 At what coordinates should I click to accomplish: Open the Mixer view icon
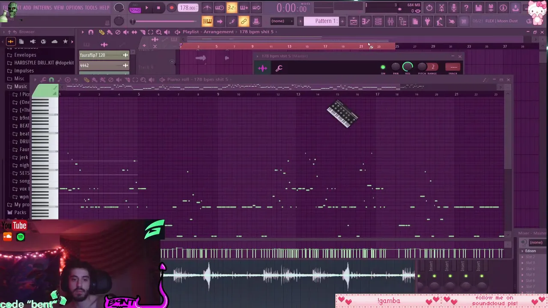click(390, 21)
